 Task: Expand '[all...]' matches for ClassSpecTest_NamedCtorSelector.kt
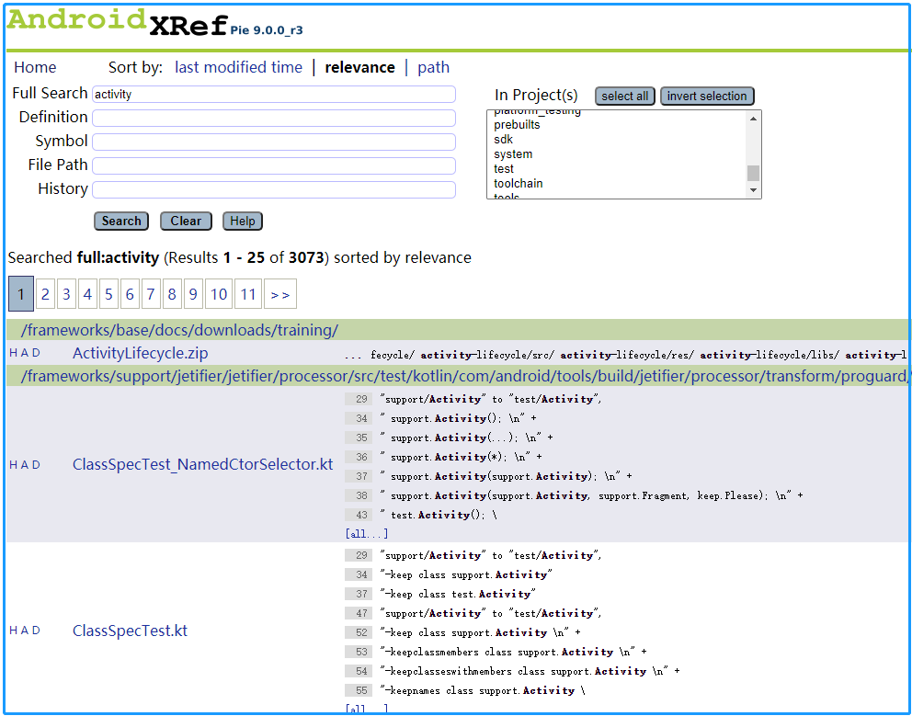367,533
